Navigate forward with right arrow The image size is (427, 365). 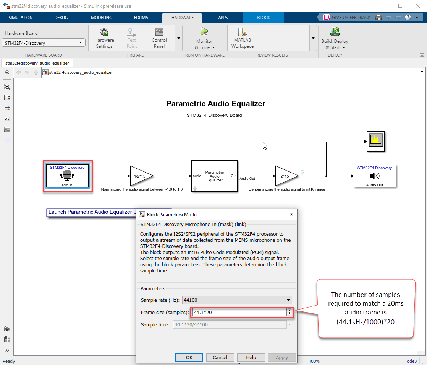coord(27,72)
